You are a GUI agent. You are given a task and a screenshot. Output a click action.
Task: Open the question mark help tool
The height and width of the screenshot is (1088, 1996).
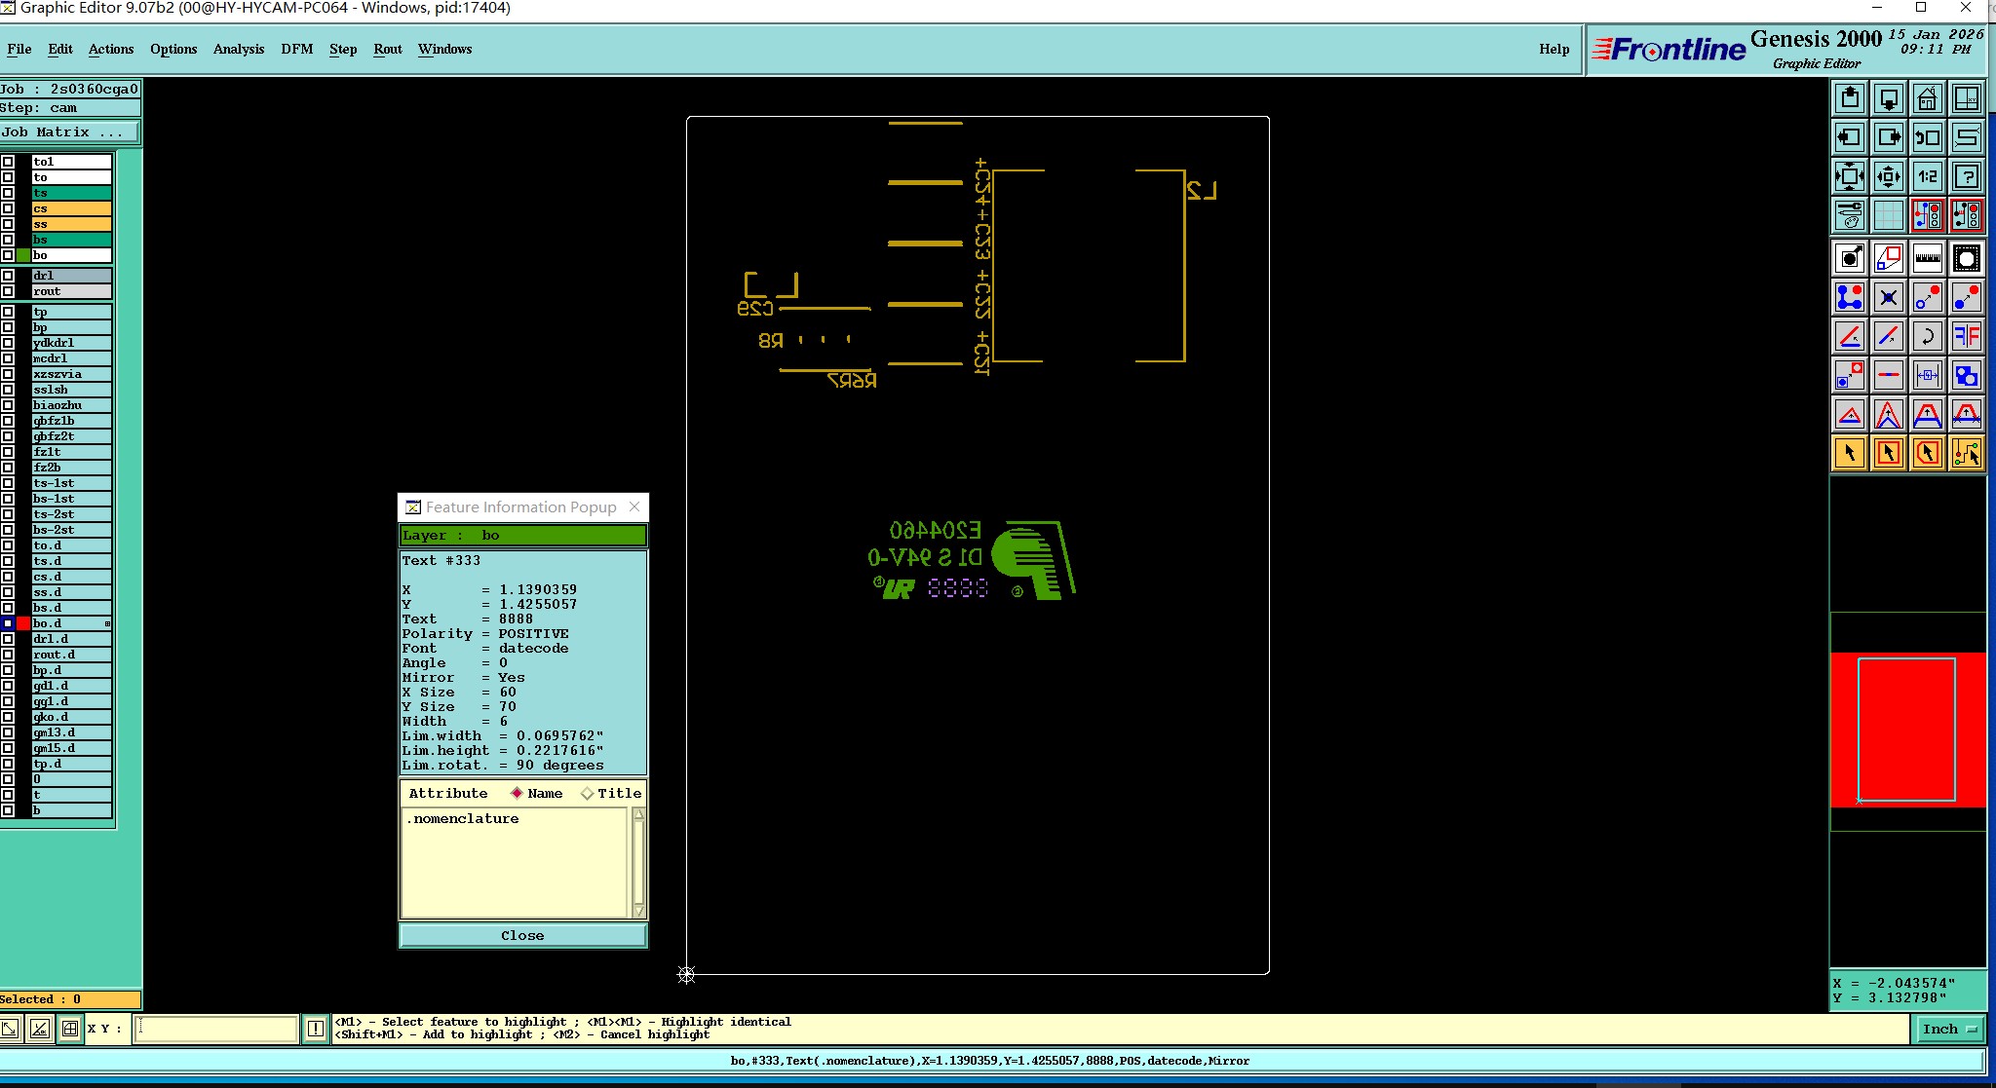pos(1967,176)
